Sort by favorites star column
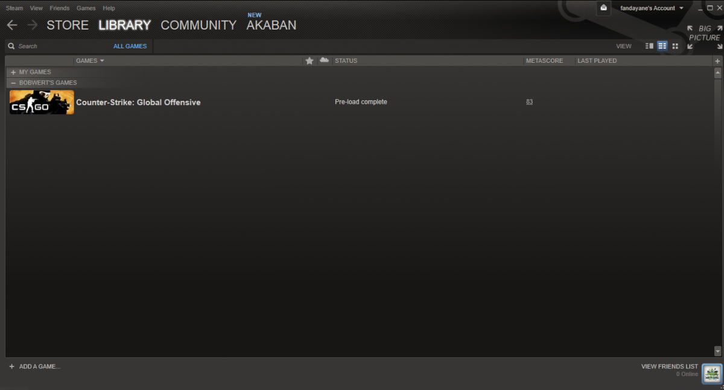This screenshot has height=390, width=724. [x=310, y=61]
